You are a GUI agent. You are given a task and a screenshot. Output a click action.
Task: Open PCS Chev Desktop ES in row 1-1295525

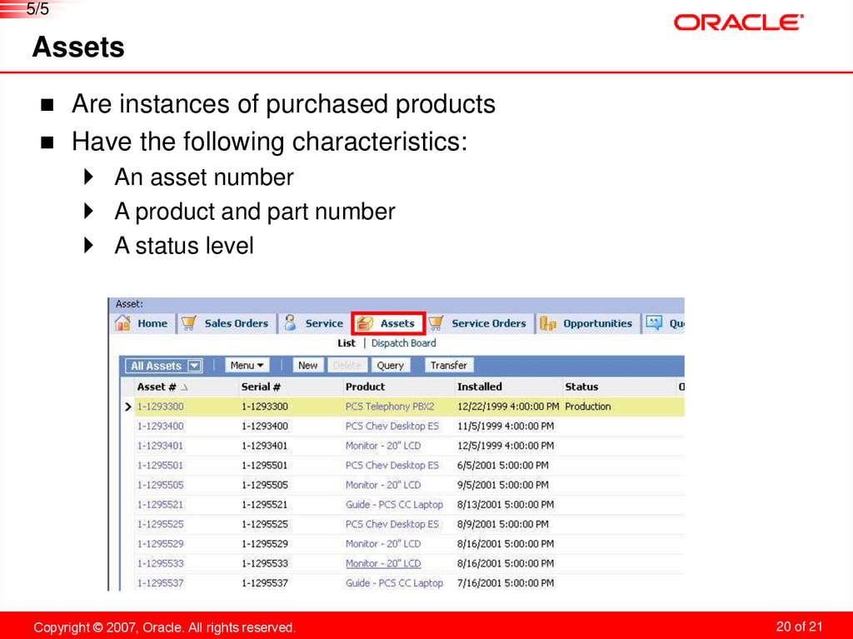click(392, 524)
